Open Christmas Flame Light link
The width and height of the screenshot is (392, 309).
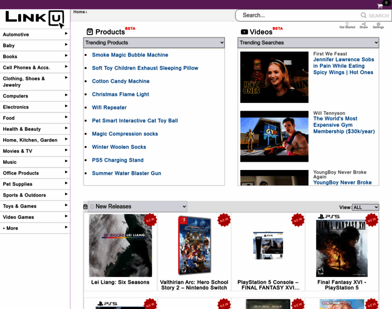(x=121, y=94)
